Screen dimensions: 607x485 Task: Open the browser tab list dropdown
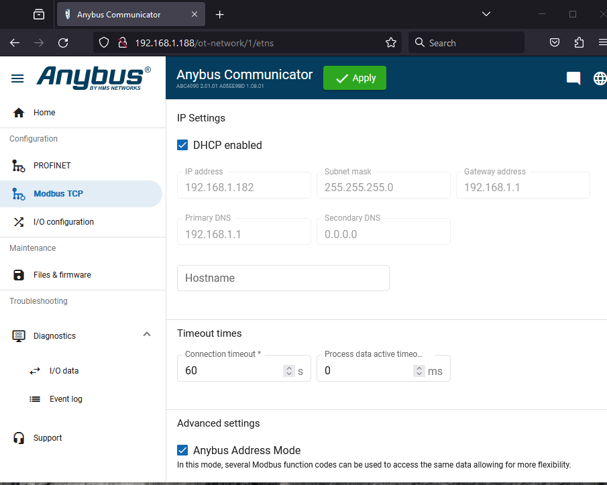coord(486,14)
